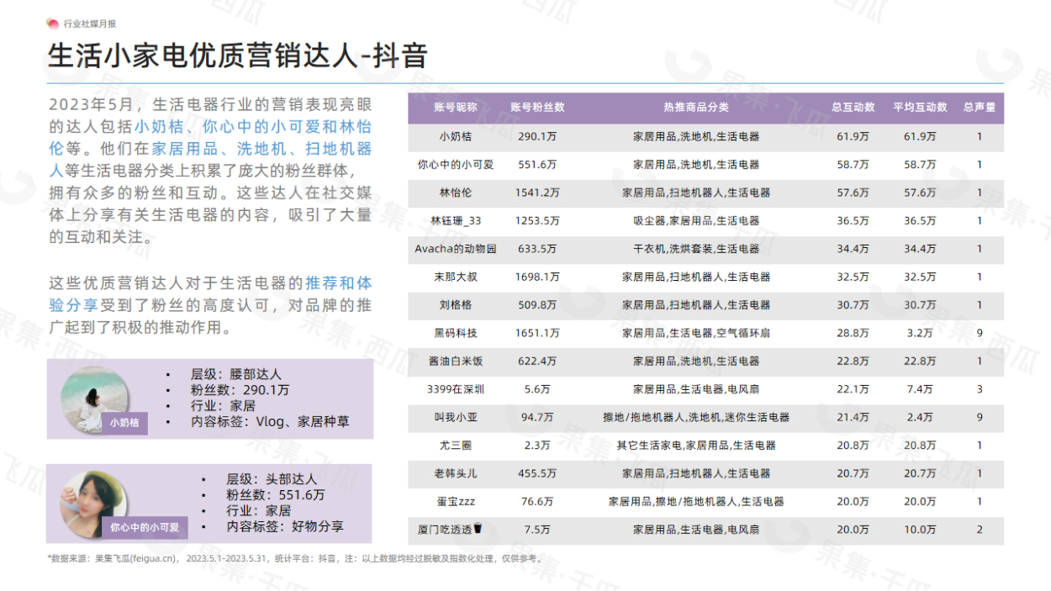This screenshot has width=1051, height=591.
Task: Select the slide title 生活小家电优质营销达人-抖音
Action: click(238, 55)
